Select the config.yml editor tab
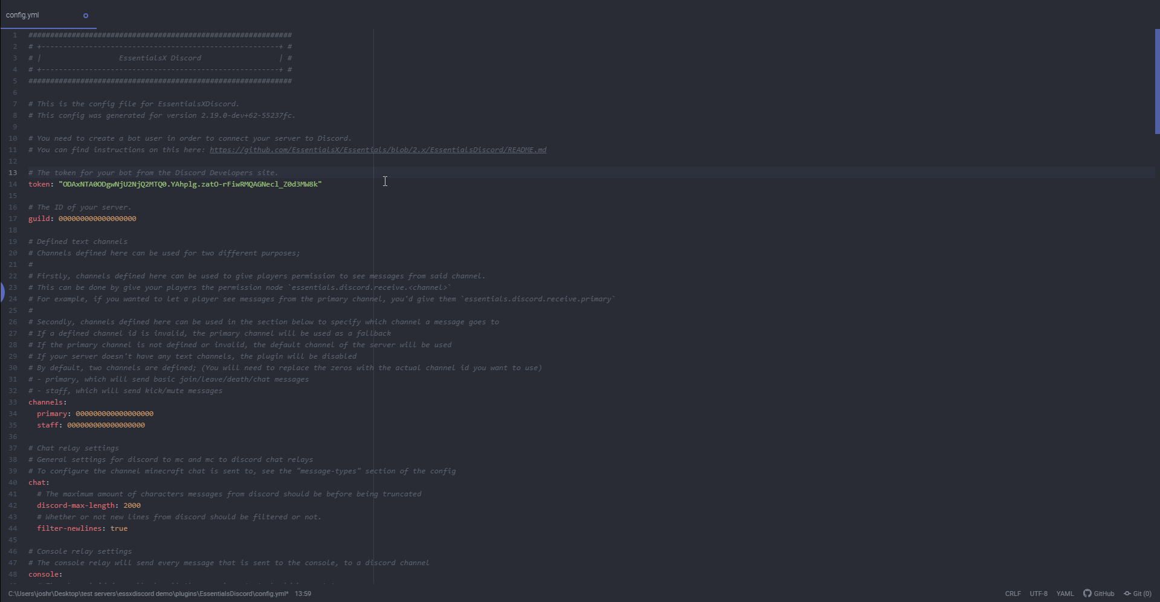 [x=48, y=15]
